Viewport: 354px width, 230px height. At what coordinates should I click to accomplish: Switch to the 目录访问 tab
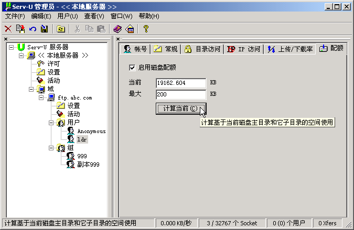pyautogui.click(x=202, y=49)
